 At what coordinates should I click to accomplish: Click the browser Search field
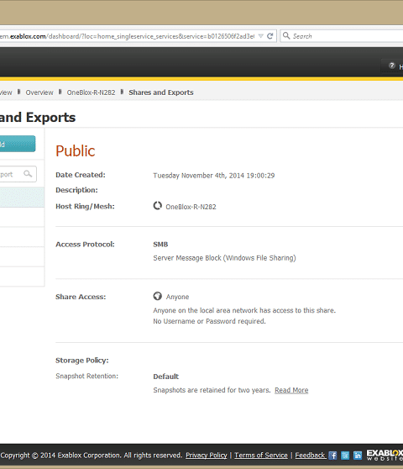point(342,36)
